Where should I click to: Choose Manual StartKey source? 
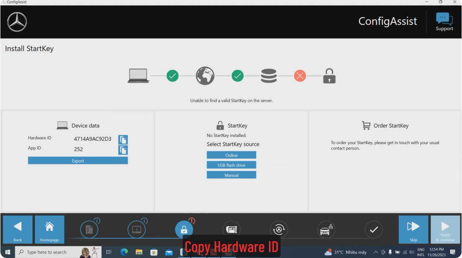[x=231, y=175]
